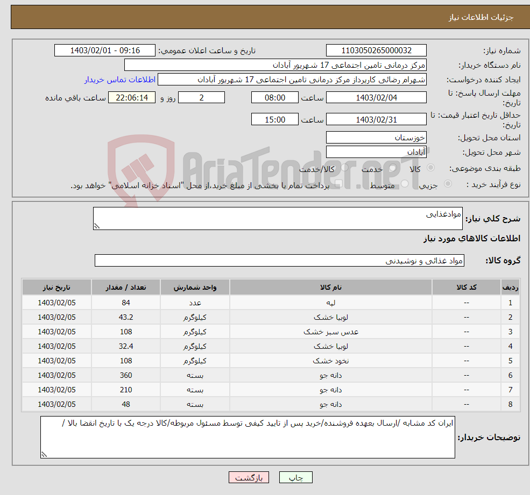This screenshot has width=530, height=495.
Task: Click the reply deadline date 1403/02/04 field
Action: [x=376, y=98]
